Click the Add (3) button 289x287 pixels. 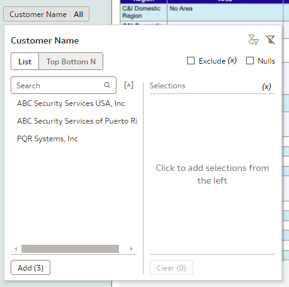(30, 267)
